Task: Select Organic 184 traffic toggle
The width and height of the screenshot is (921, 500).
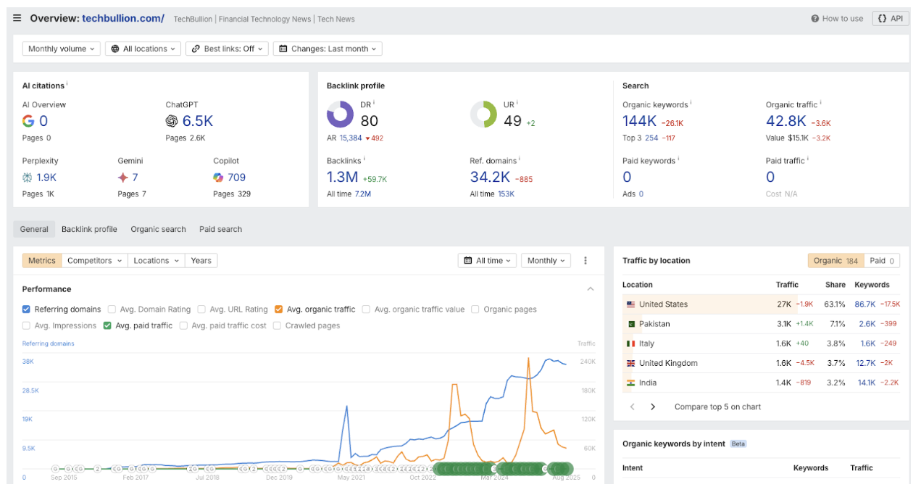Action: tap(836, 261)
